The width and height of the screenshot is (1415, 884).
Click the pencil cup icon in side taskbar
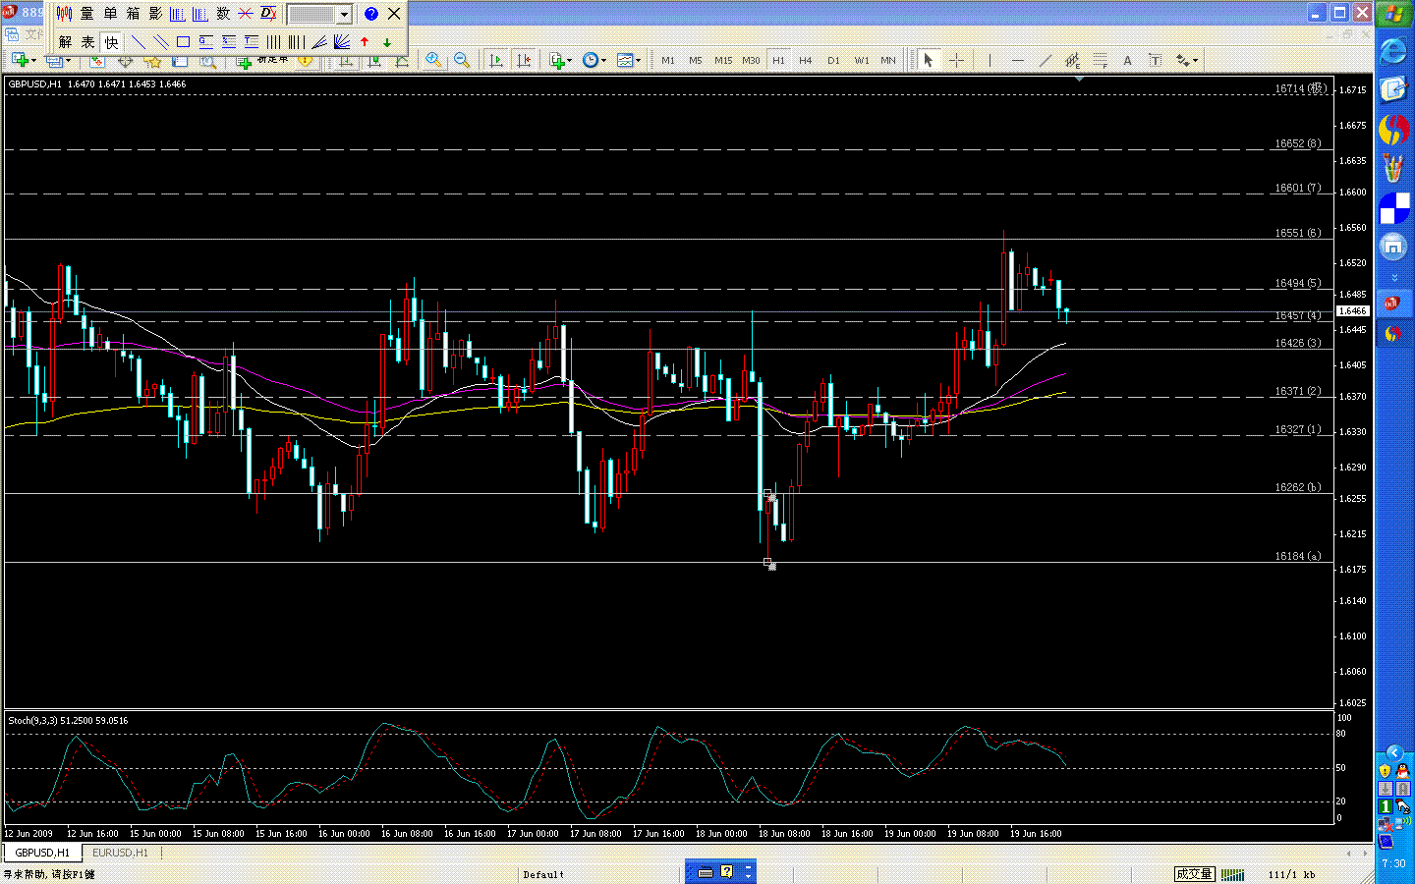pos(1393,169)
